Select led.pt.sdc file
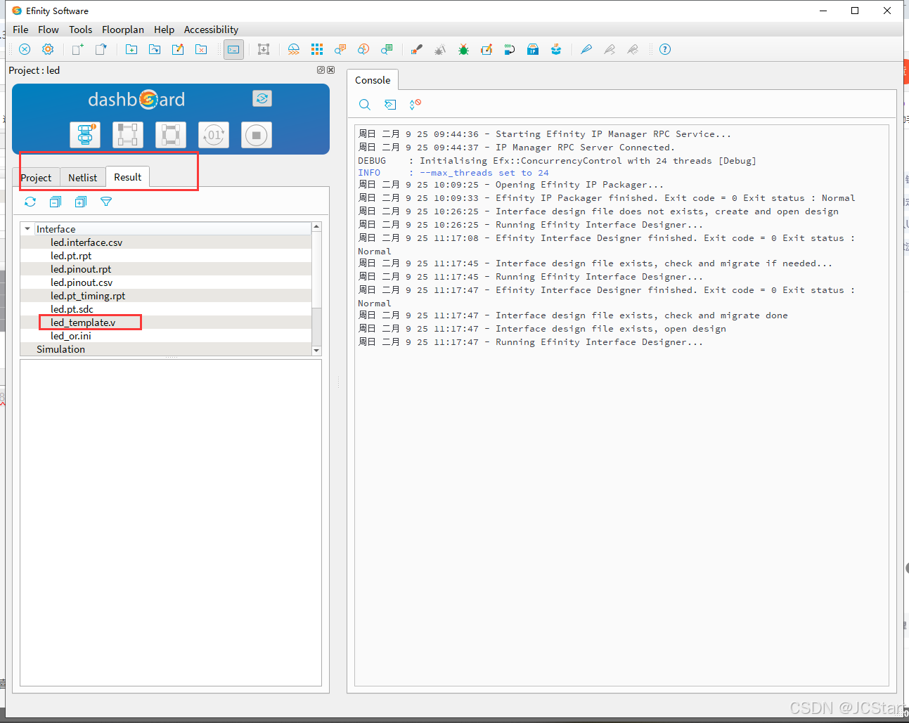This screenshot has height=723, width=909. click(x=72, y=309)
